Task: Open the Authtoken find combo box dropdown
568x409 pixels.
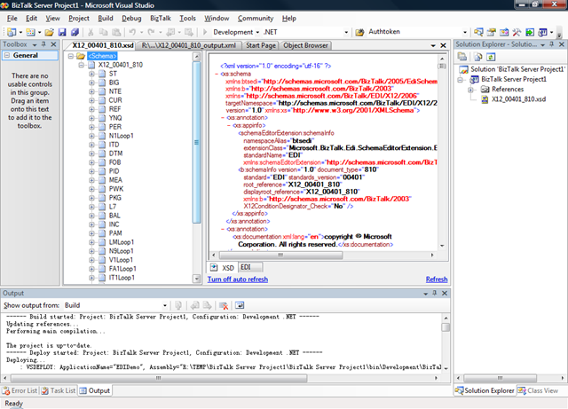Action: point(465,32)
